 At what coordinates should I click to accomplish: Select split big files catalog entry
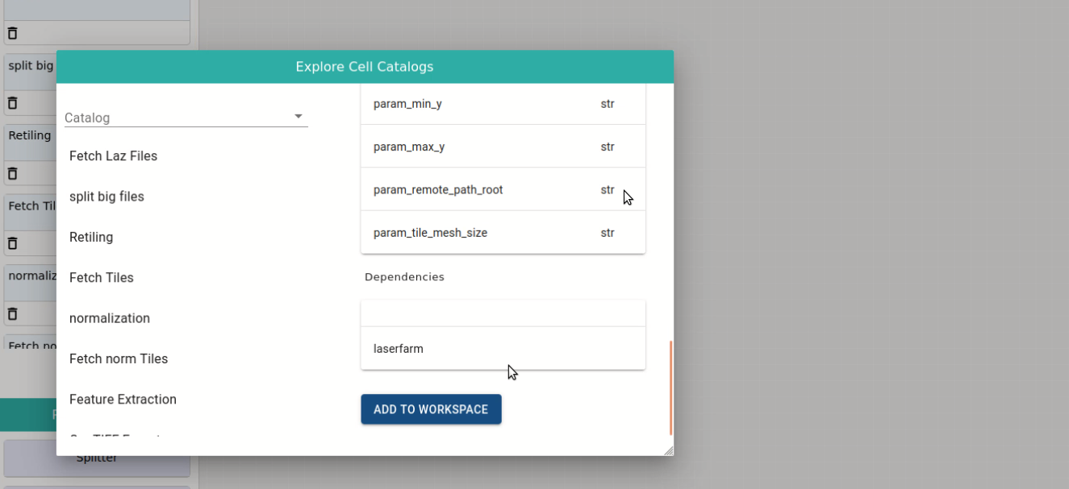coord(106,197)
